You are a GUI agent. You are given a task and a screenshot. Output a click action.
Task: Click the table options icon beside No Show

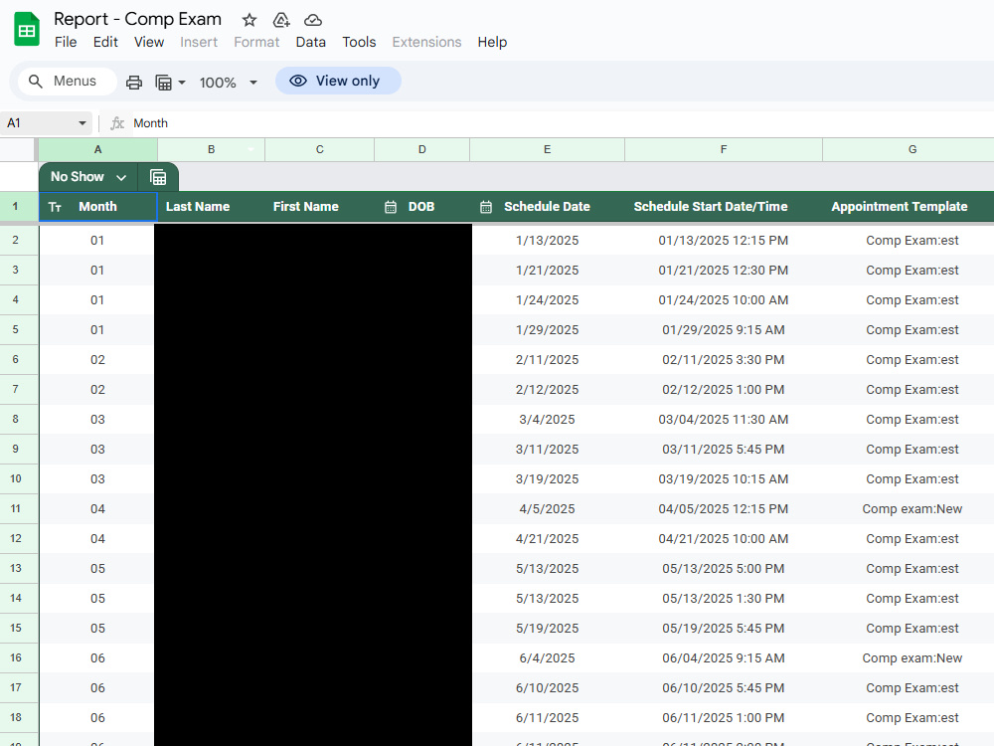[x=158, y=177]
